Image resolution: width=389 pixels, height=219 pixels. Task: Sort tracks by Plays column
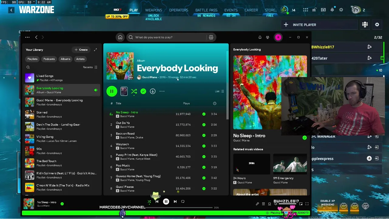pos(186,103)
